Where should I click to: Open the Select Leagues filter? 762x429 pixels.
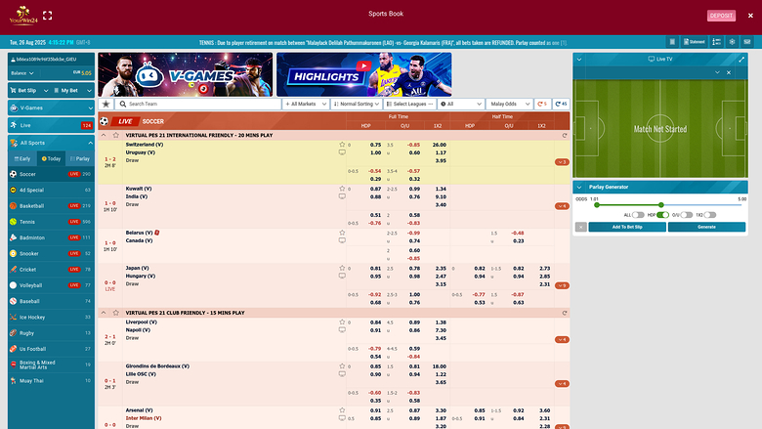pos(409,104)
